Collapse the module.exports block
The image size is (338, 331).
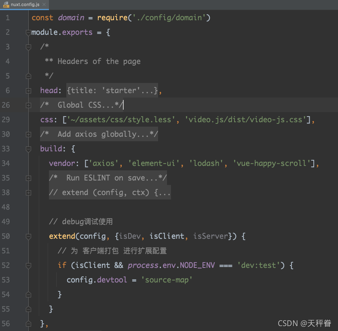pyautogui.click(x=28, y=32)
